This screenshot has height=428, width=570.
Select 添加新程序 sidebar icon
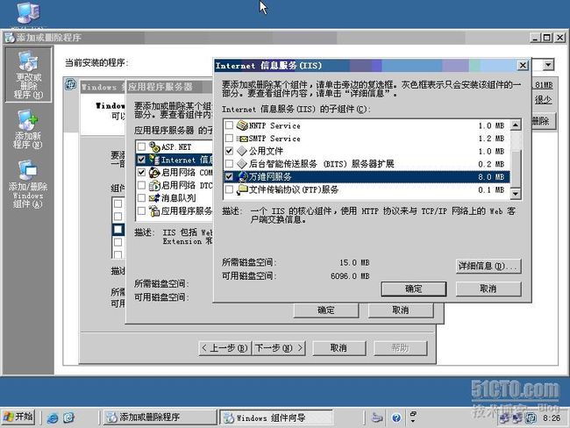click(x=28, y=129)
